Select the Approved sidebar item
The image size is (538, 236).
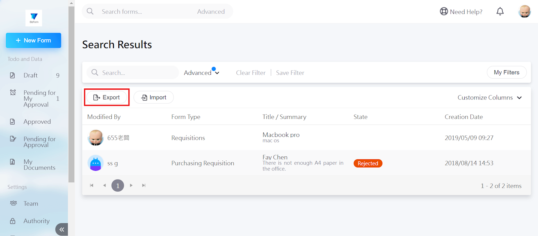[37, 122]
